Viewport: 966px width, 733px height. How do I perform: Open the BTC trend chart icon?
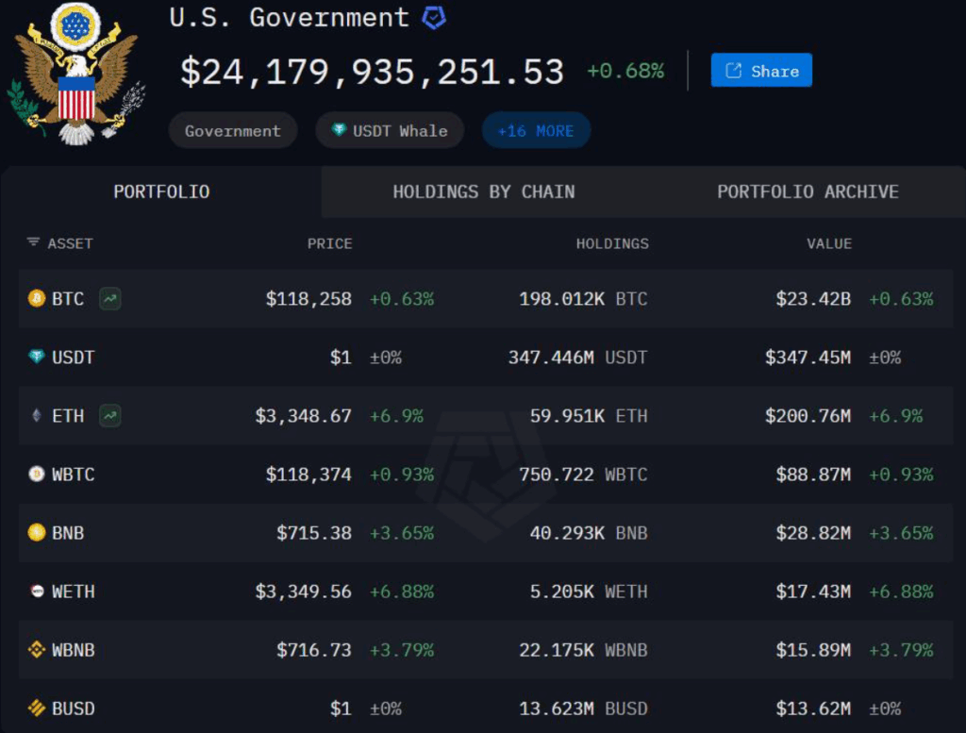(x=110, y=299)
